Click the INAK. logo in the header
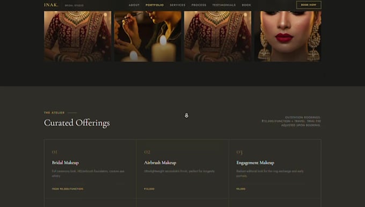This screenshot has height=207, width=365. 51,5
